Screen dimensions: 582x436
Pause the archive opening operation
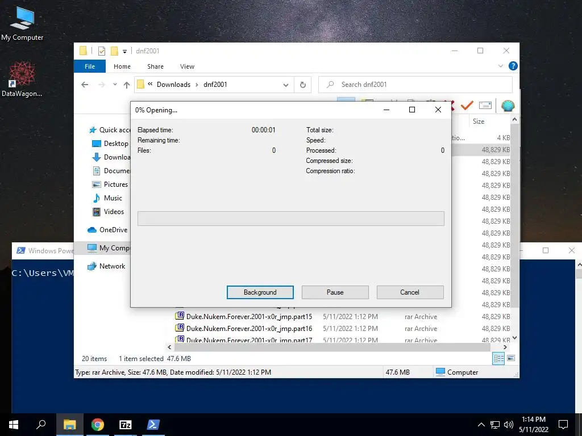(335, 292)
